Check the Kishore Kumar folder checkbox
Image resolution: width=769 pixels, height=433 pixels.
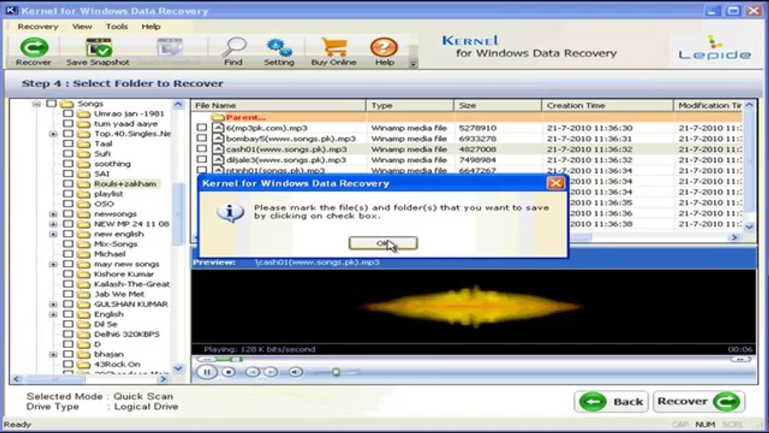68,274
